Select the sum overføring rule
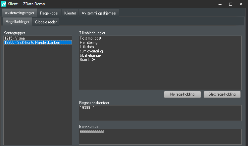 tap(91, 51)
